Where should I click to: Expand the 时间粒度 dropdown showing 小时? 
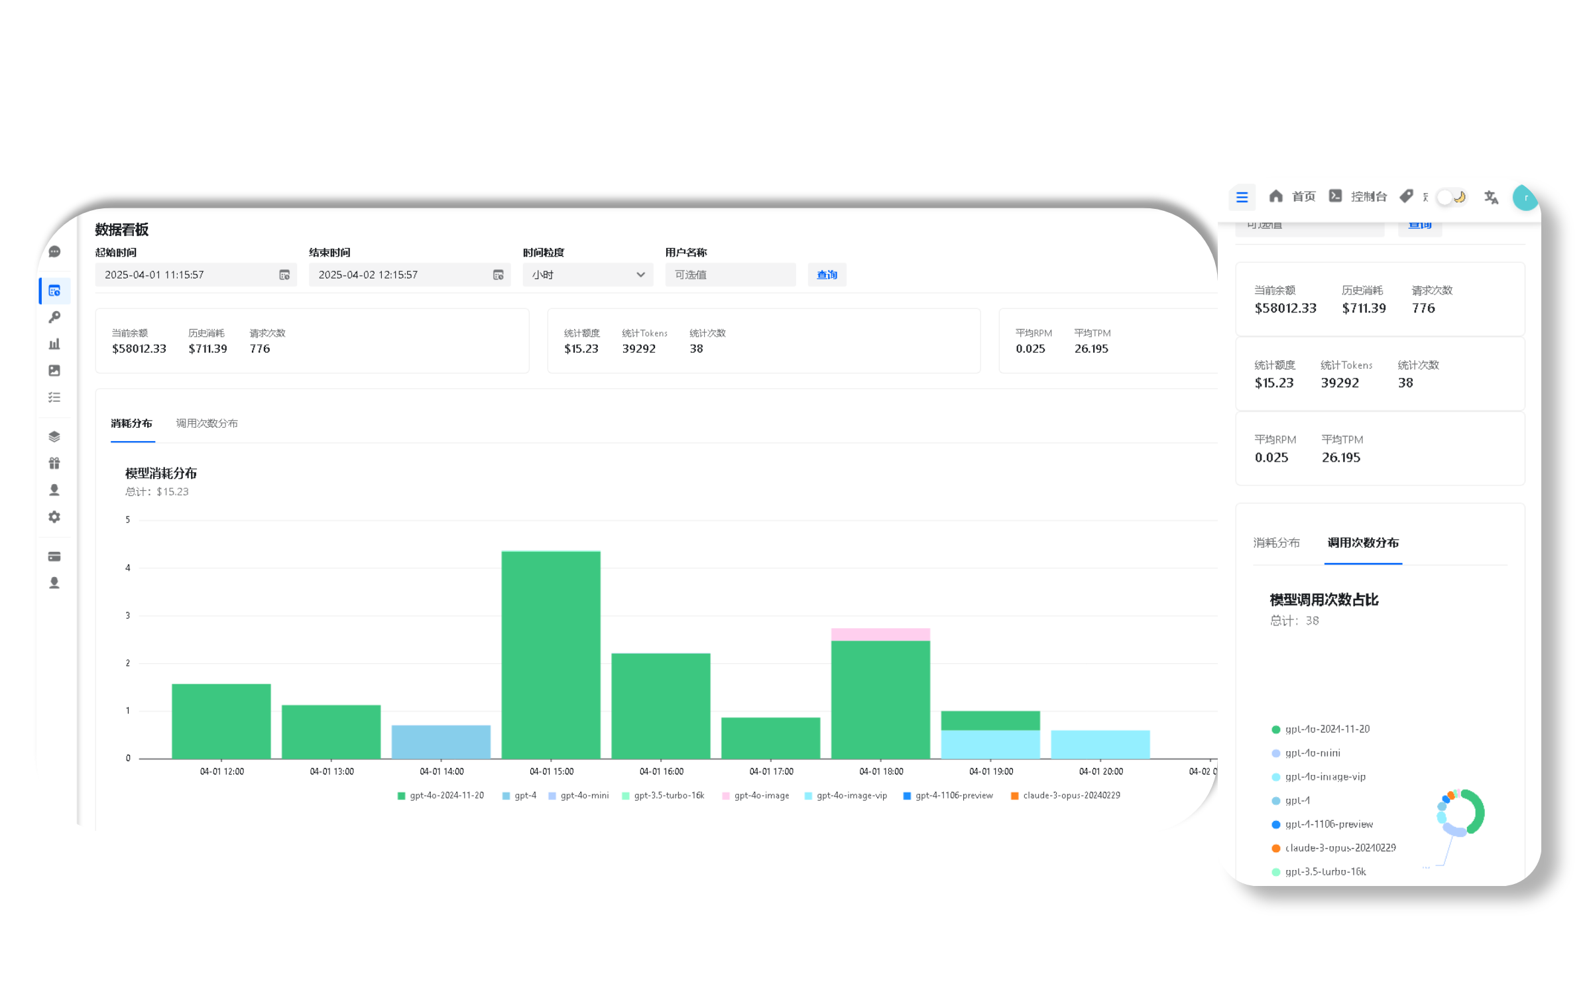click(587, 275)
